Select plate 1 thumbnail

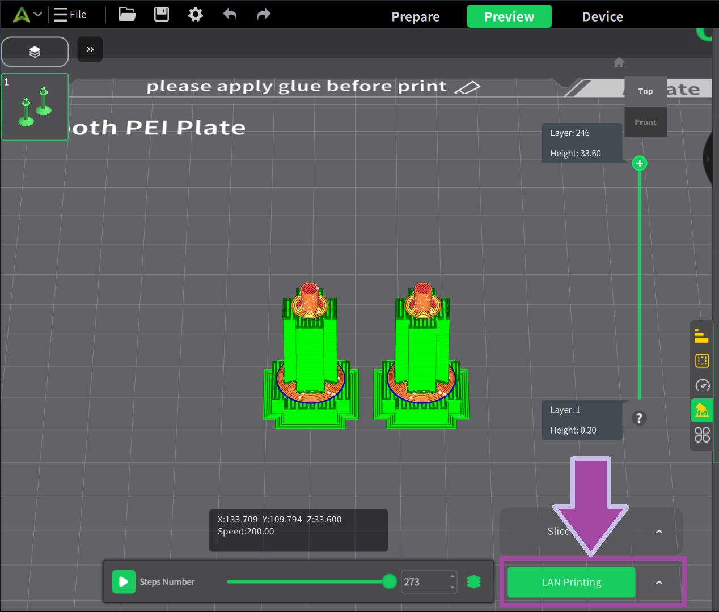pos(35,107)
